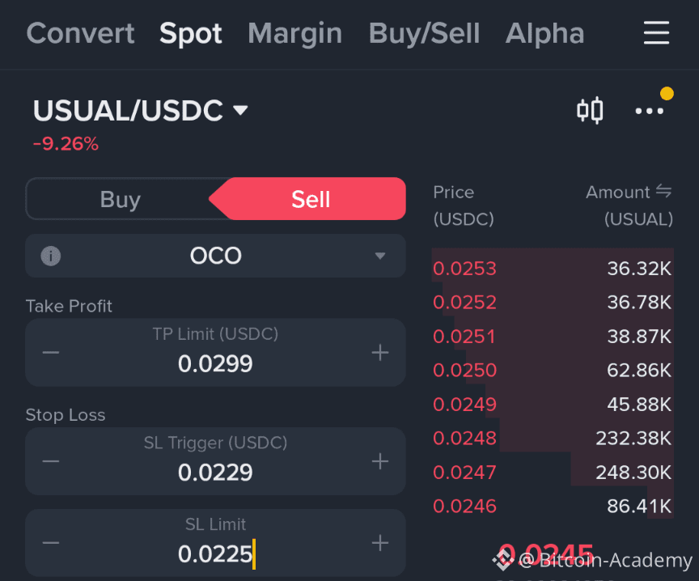Click the Amount unit swap arrows icon
The height and width of the screenshot is (581, 699).
tap(663, 192)
